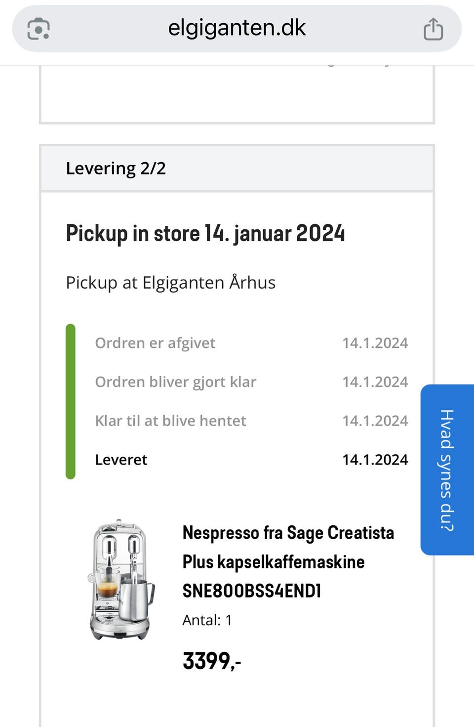Tap the Leveret date 14.1.2024

(375, 460)
